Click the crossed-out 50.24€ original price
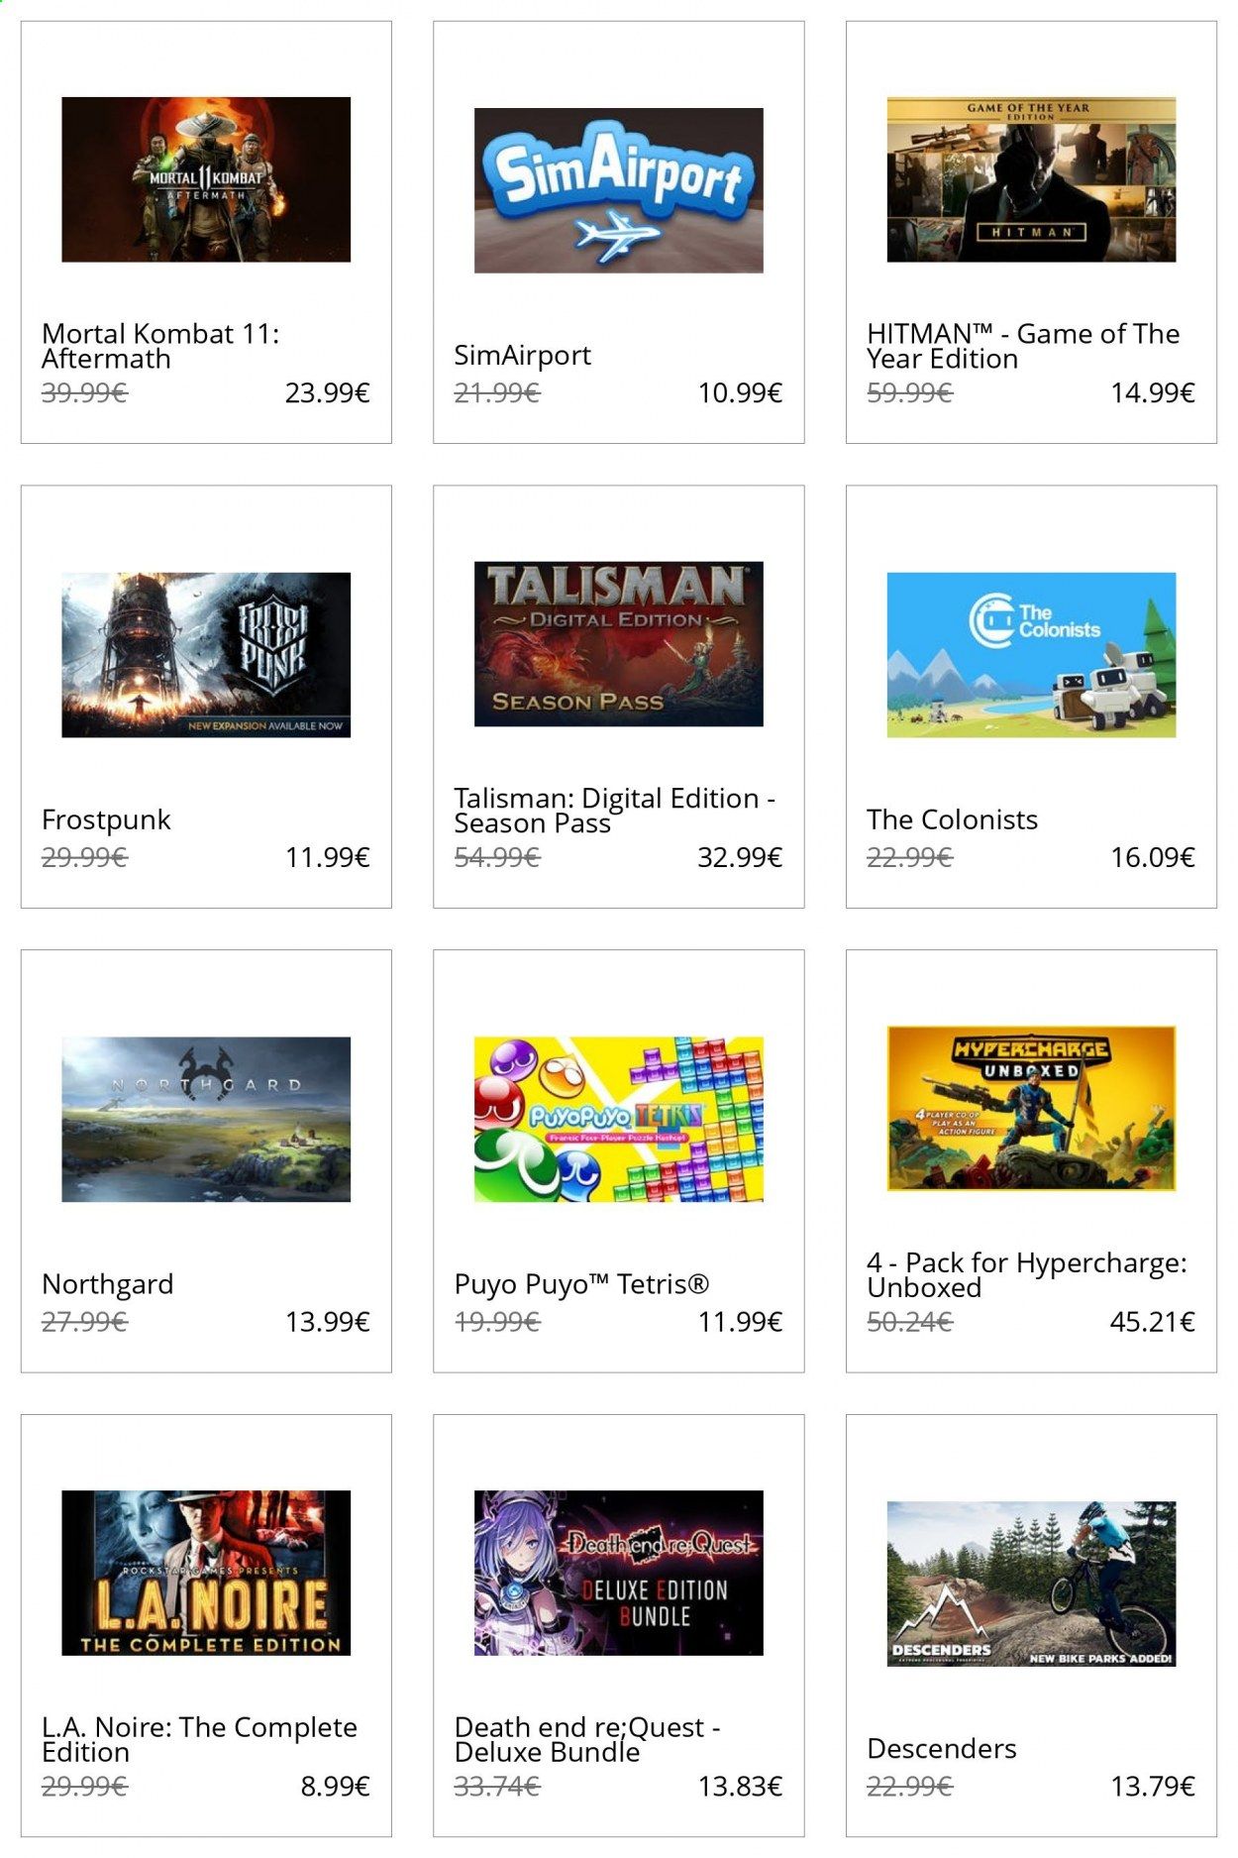 point(909,1322)
